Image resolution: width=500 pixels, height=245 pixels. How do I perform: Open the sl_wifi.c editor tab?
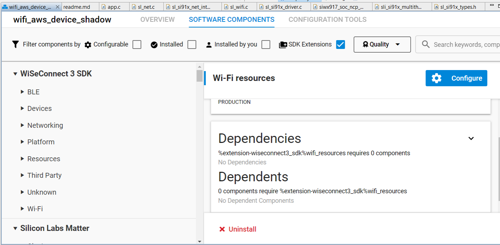[239, 6]
